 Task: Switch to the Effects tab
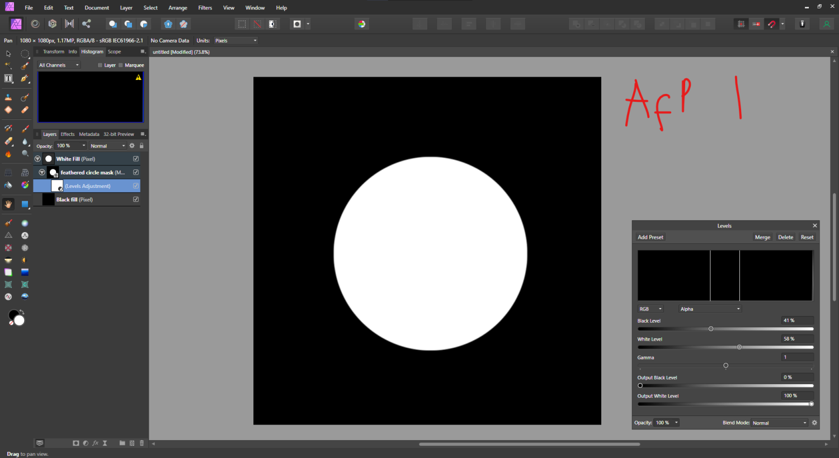(x=67, y=134)
